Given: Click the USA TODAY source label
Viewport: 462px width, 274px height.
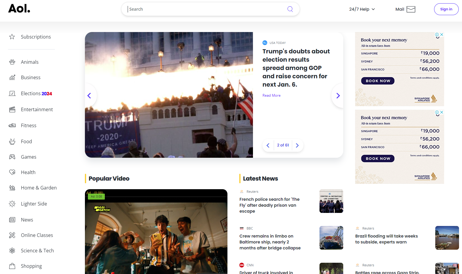Looking at the screenshot, I should [278, 43].
